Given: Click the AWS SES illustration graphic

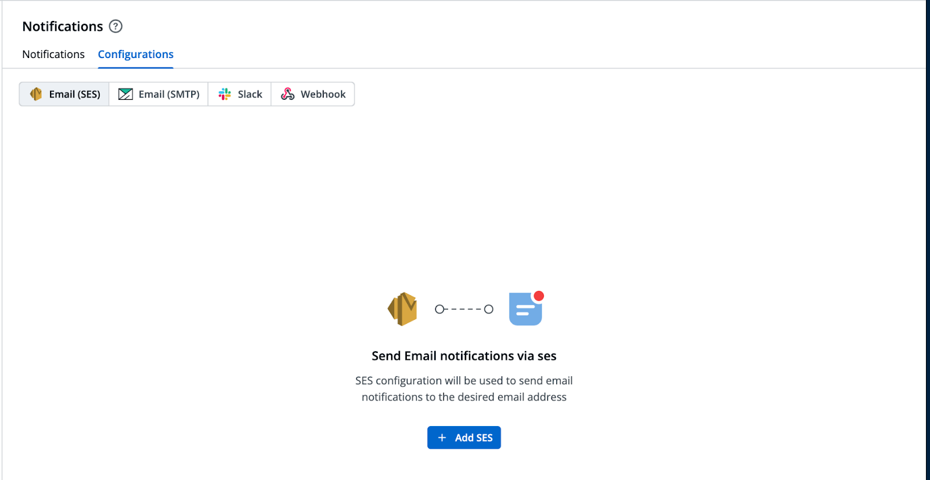Looking at the screenshot, I should point(402,308).
